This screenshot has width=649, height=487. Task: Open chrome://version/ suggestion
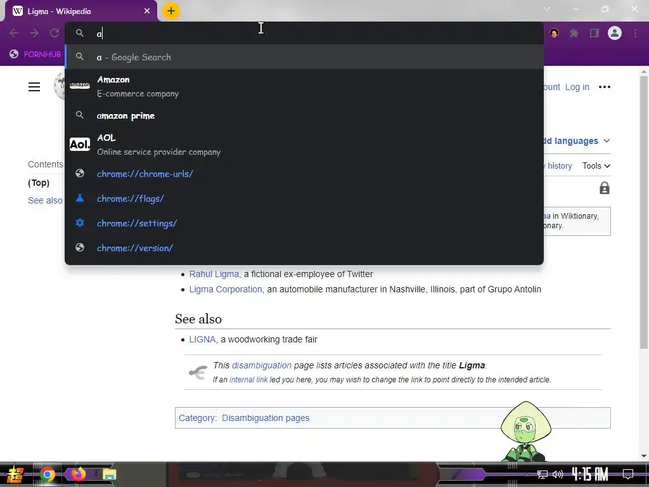pyautogui.click(x=304, y=248)
